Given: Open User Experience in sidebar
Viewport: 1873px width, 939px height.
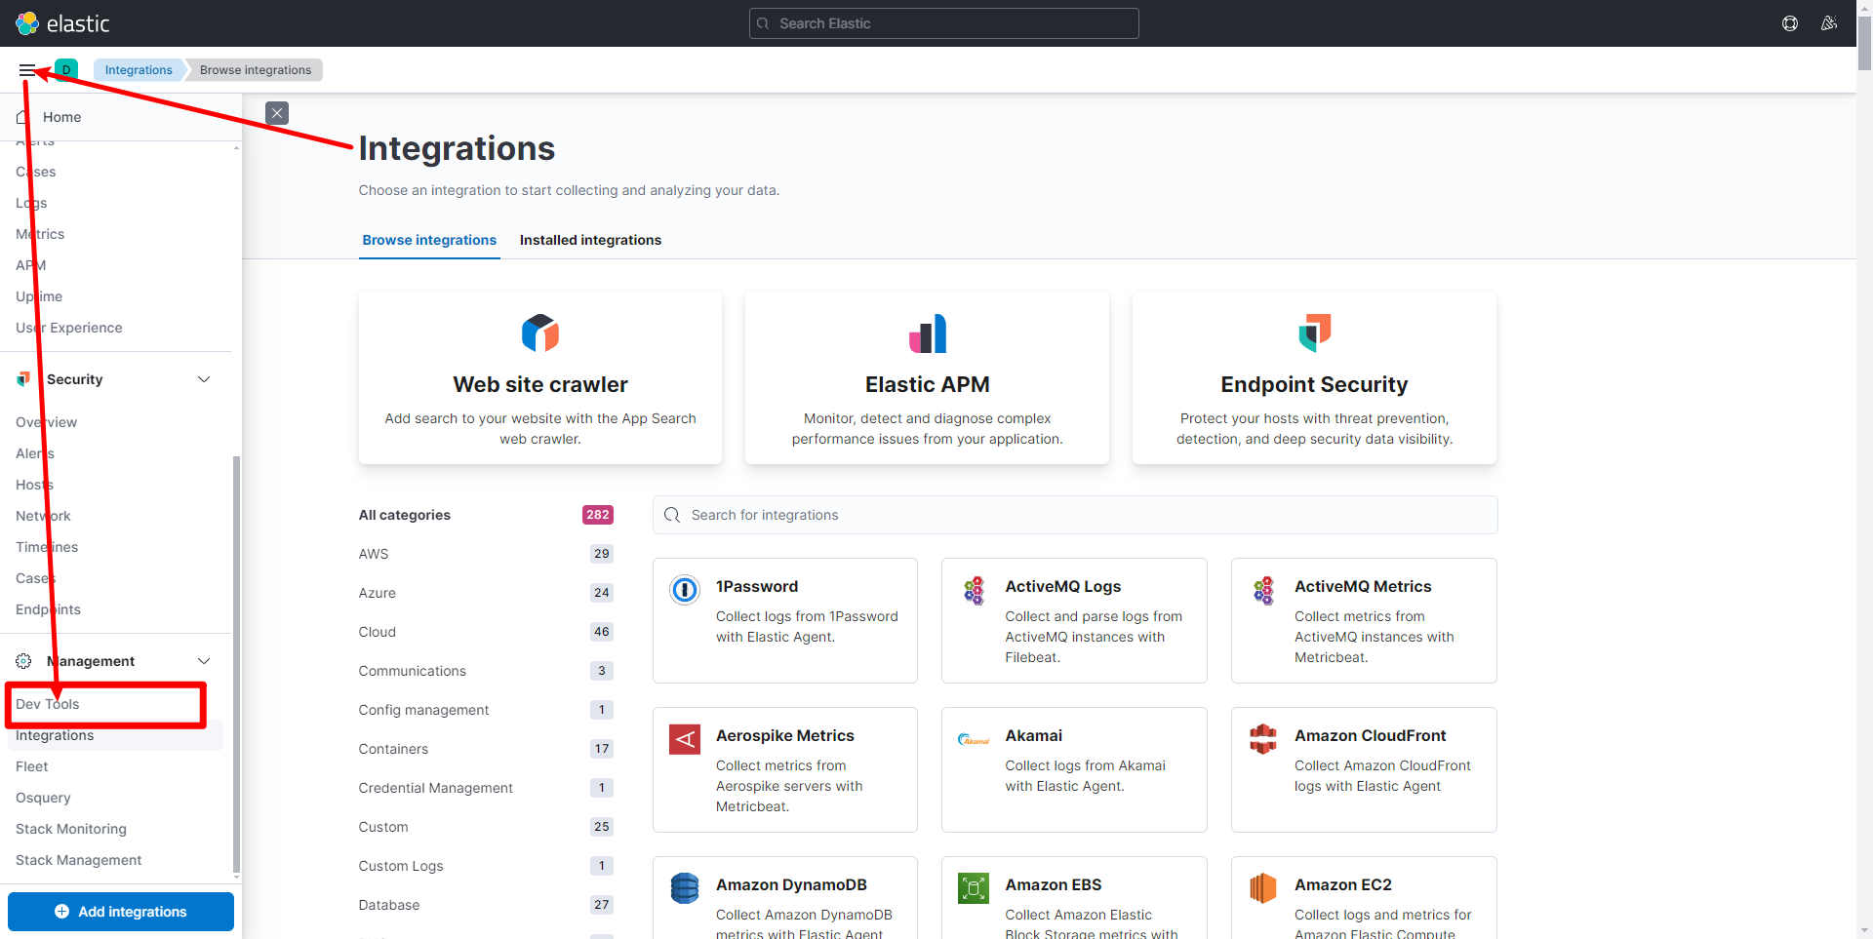Looking at the screenshot, I should click(x=69, y=328).
